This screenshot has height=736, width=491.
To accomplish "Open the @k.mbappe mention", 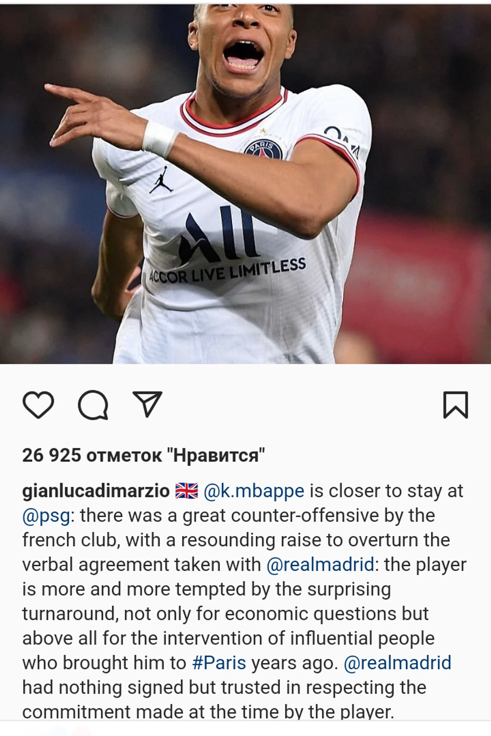I will pos(254,491).
